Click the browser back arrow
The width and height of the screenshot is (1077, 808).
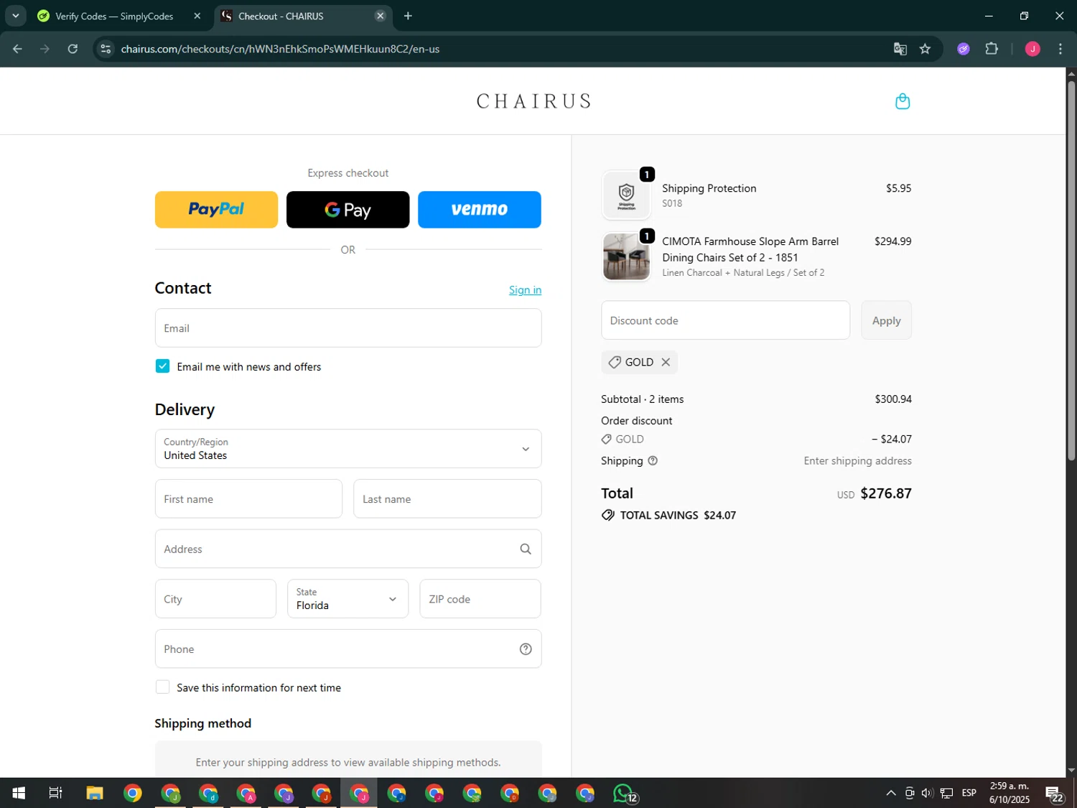point(17,49)
